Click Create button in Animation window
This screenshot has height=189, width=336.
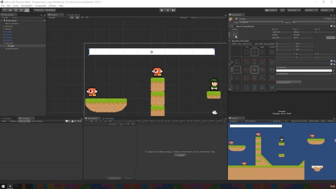(180, 155)
